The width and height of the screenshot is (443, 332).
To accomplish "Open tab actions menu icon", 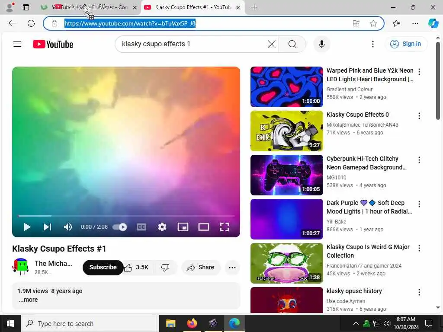I will pos(26,7).
